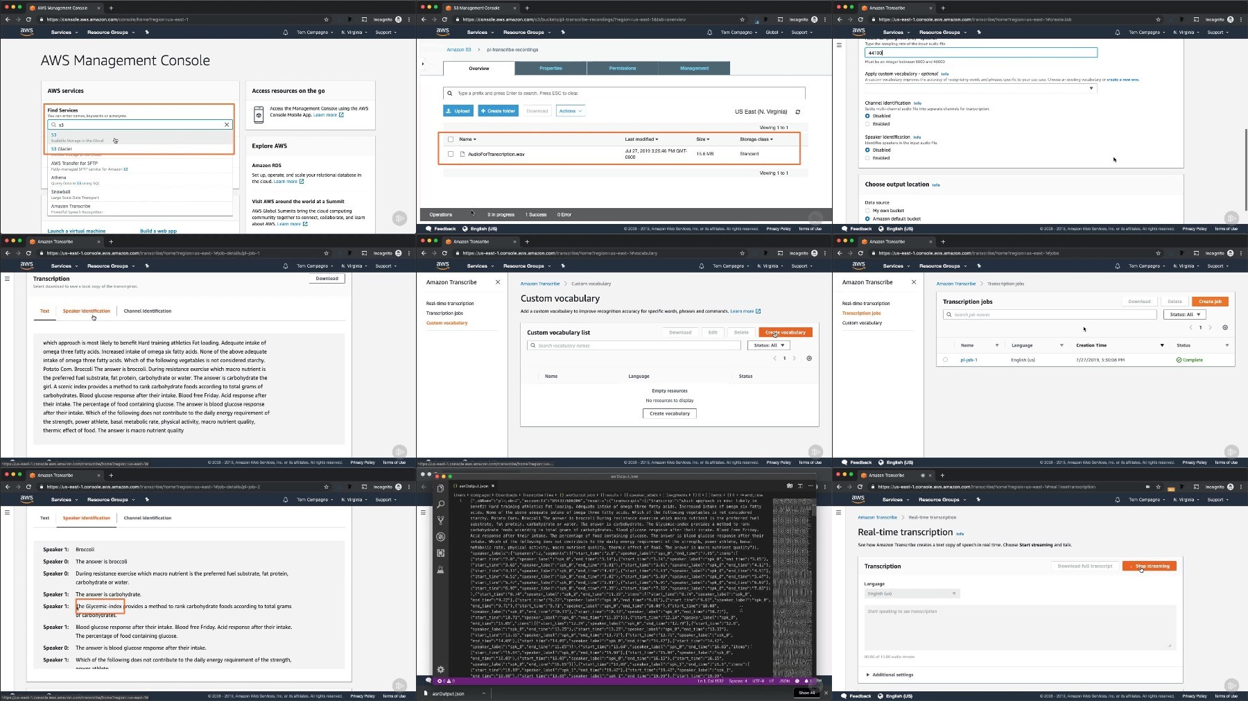Click errors and warnings in VS Code status bar
The image size is (1248, 701).
click(x=446, y=681)
